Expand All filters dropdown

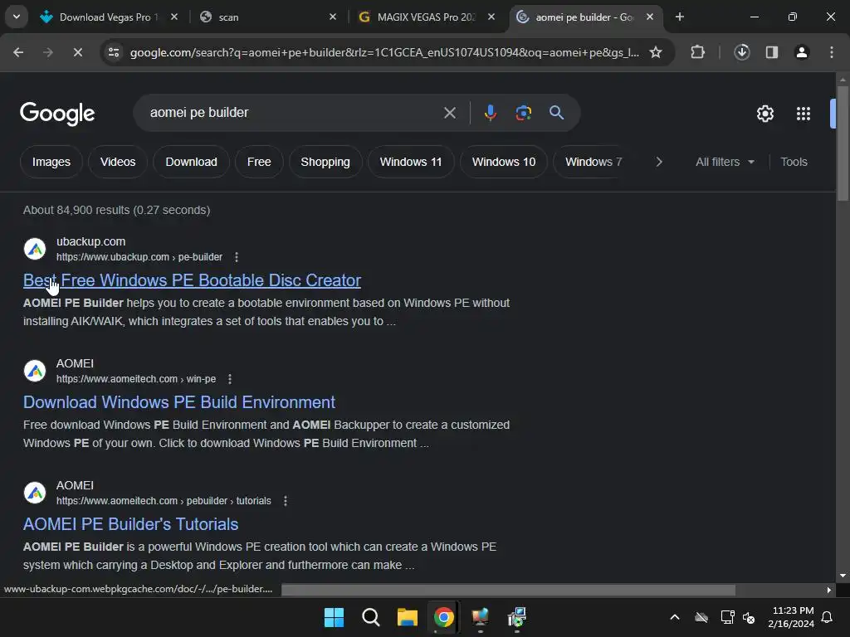(x=725, y=162)
